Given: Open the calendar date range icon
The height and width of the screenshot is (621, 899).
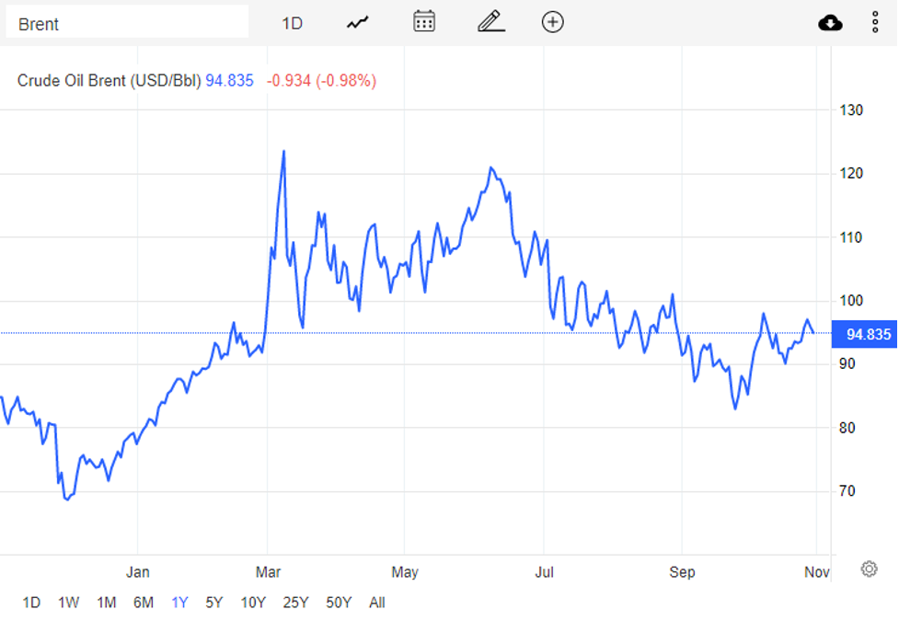Looking at the screenshot, I should (424, 22).
